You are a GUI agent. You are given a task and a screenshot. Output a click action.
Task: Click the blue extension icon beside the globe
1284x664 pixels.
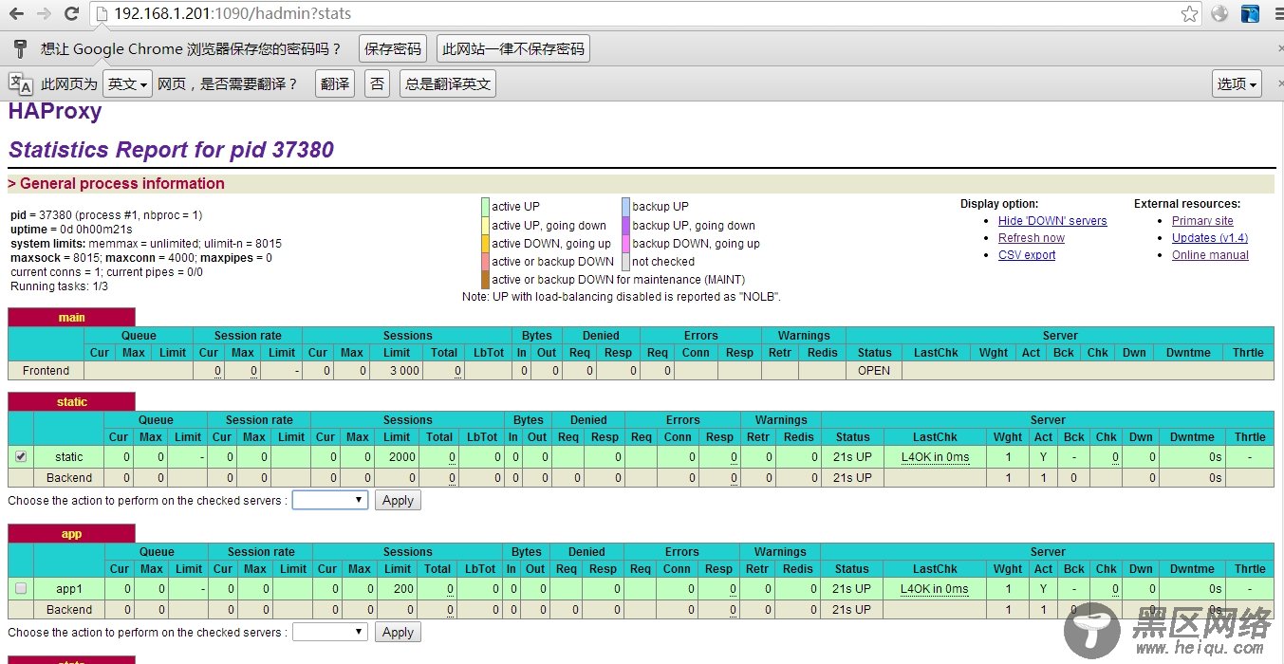[x=1250, y=13]
